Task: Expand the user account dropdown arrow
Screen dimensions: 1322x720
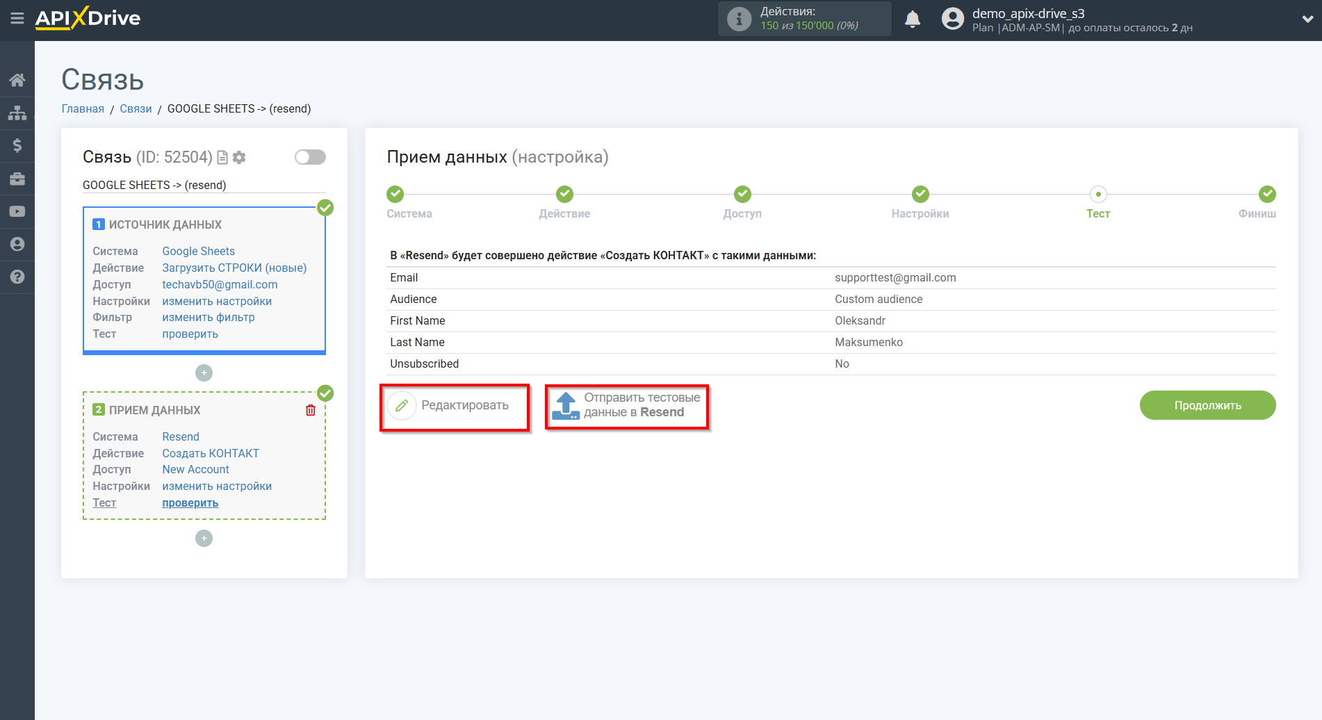Action: 1307,19
